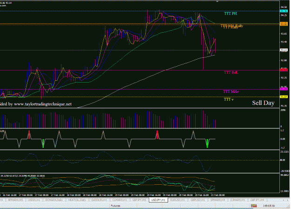This screenshot has height=209, width=291.
Task: Click the green signal spike near 20 Feb 16:00
Action: click(207, 143)
